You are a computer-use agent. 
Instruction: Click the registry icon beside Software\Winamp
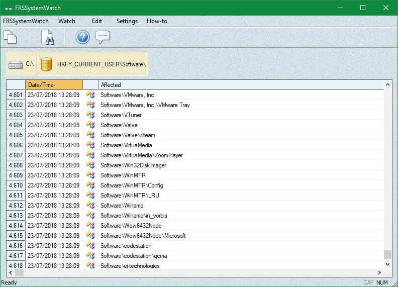(90, 206)
